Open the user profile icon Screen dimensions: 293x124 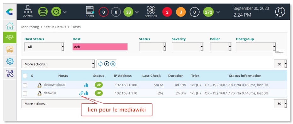point(280,12)
